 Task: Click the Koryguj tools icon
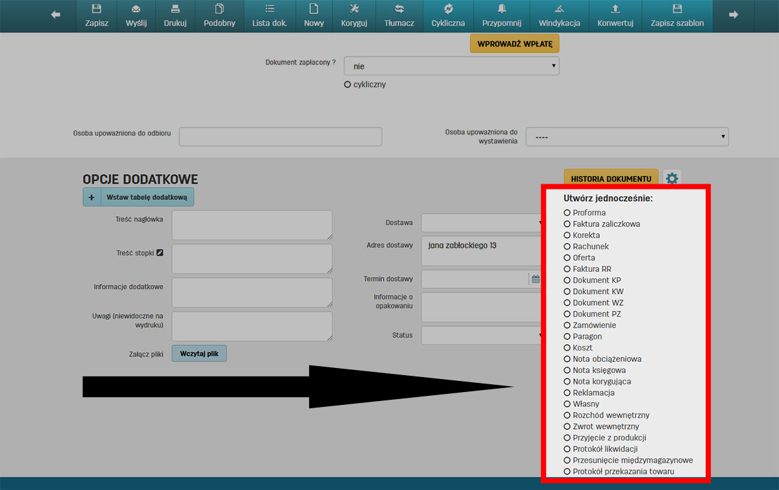pos(354,9)
